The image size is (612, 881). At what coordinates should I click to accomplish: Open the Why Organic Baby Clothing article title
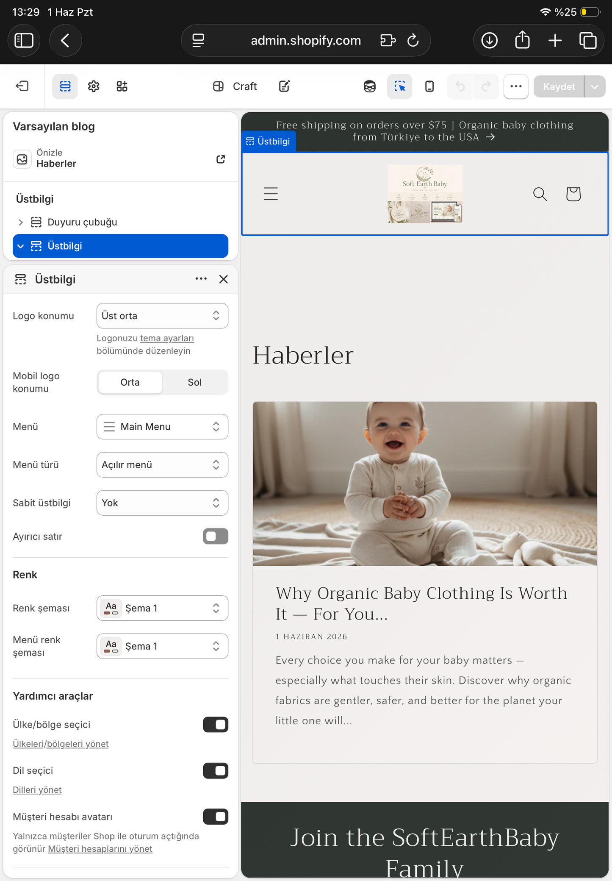421,603
